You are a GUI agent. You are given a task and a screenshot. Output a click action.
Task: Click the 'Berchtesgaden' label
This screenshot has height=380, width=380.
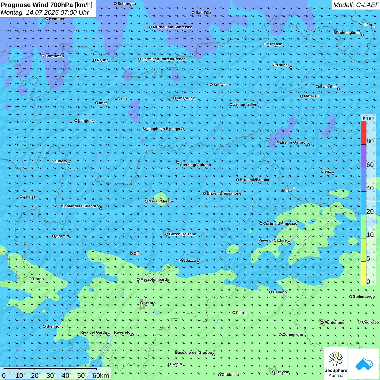(x=347, y=33)
